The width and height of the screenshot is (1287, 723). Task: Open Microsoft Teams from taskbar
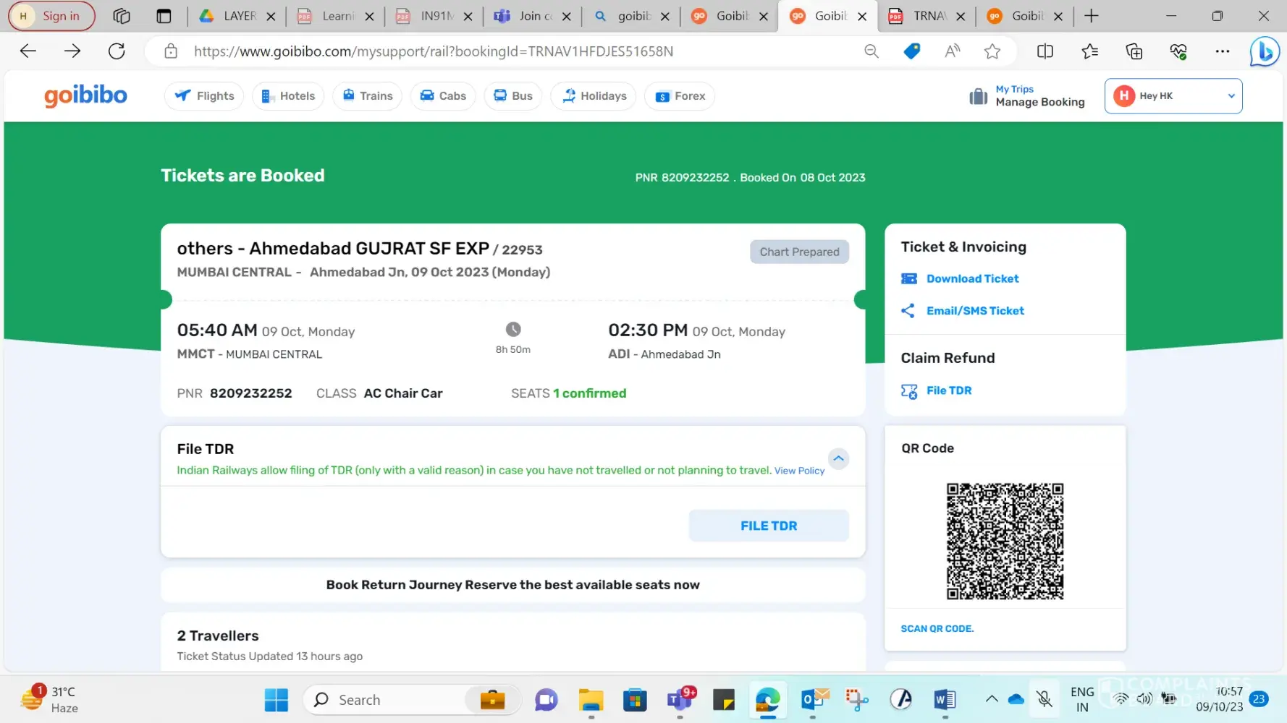[x=680, y=700]
